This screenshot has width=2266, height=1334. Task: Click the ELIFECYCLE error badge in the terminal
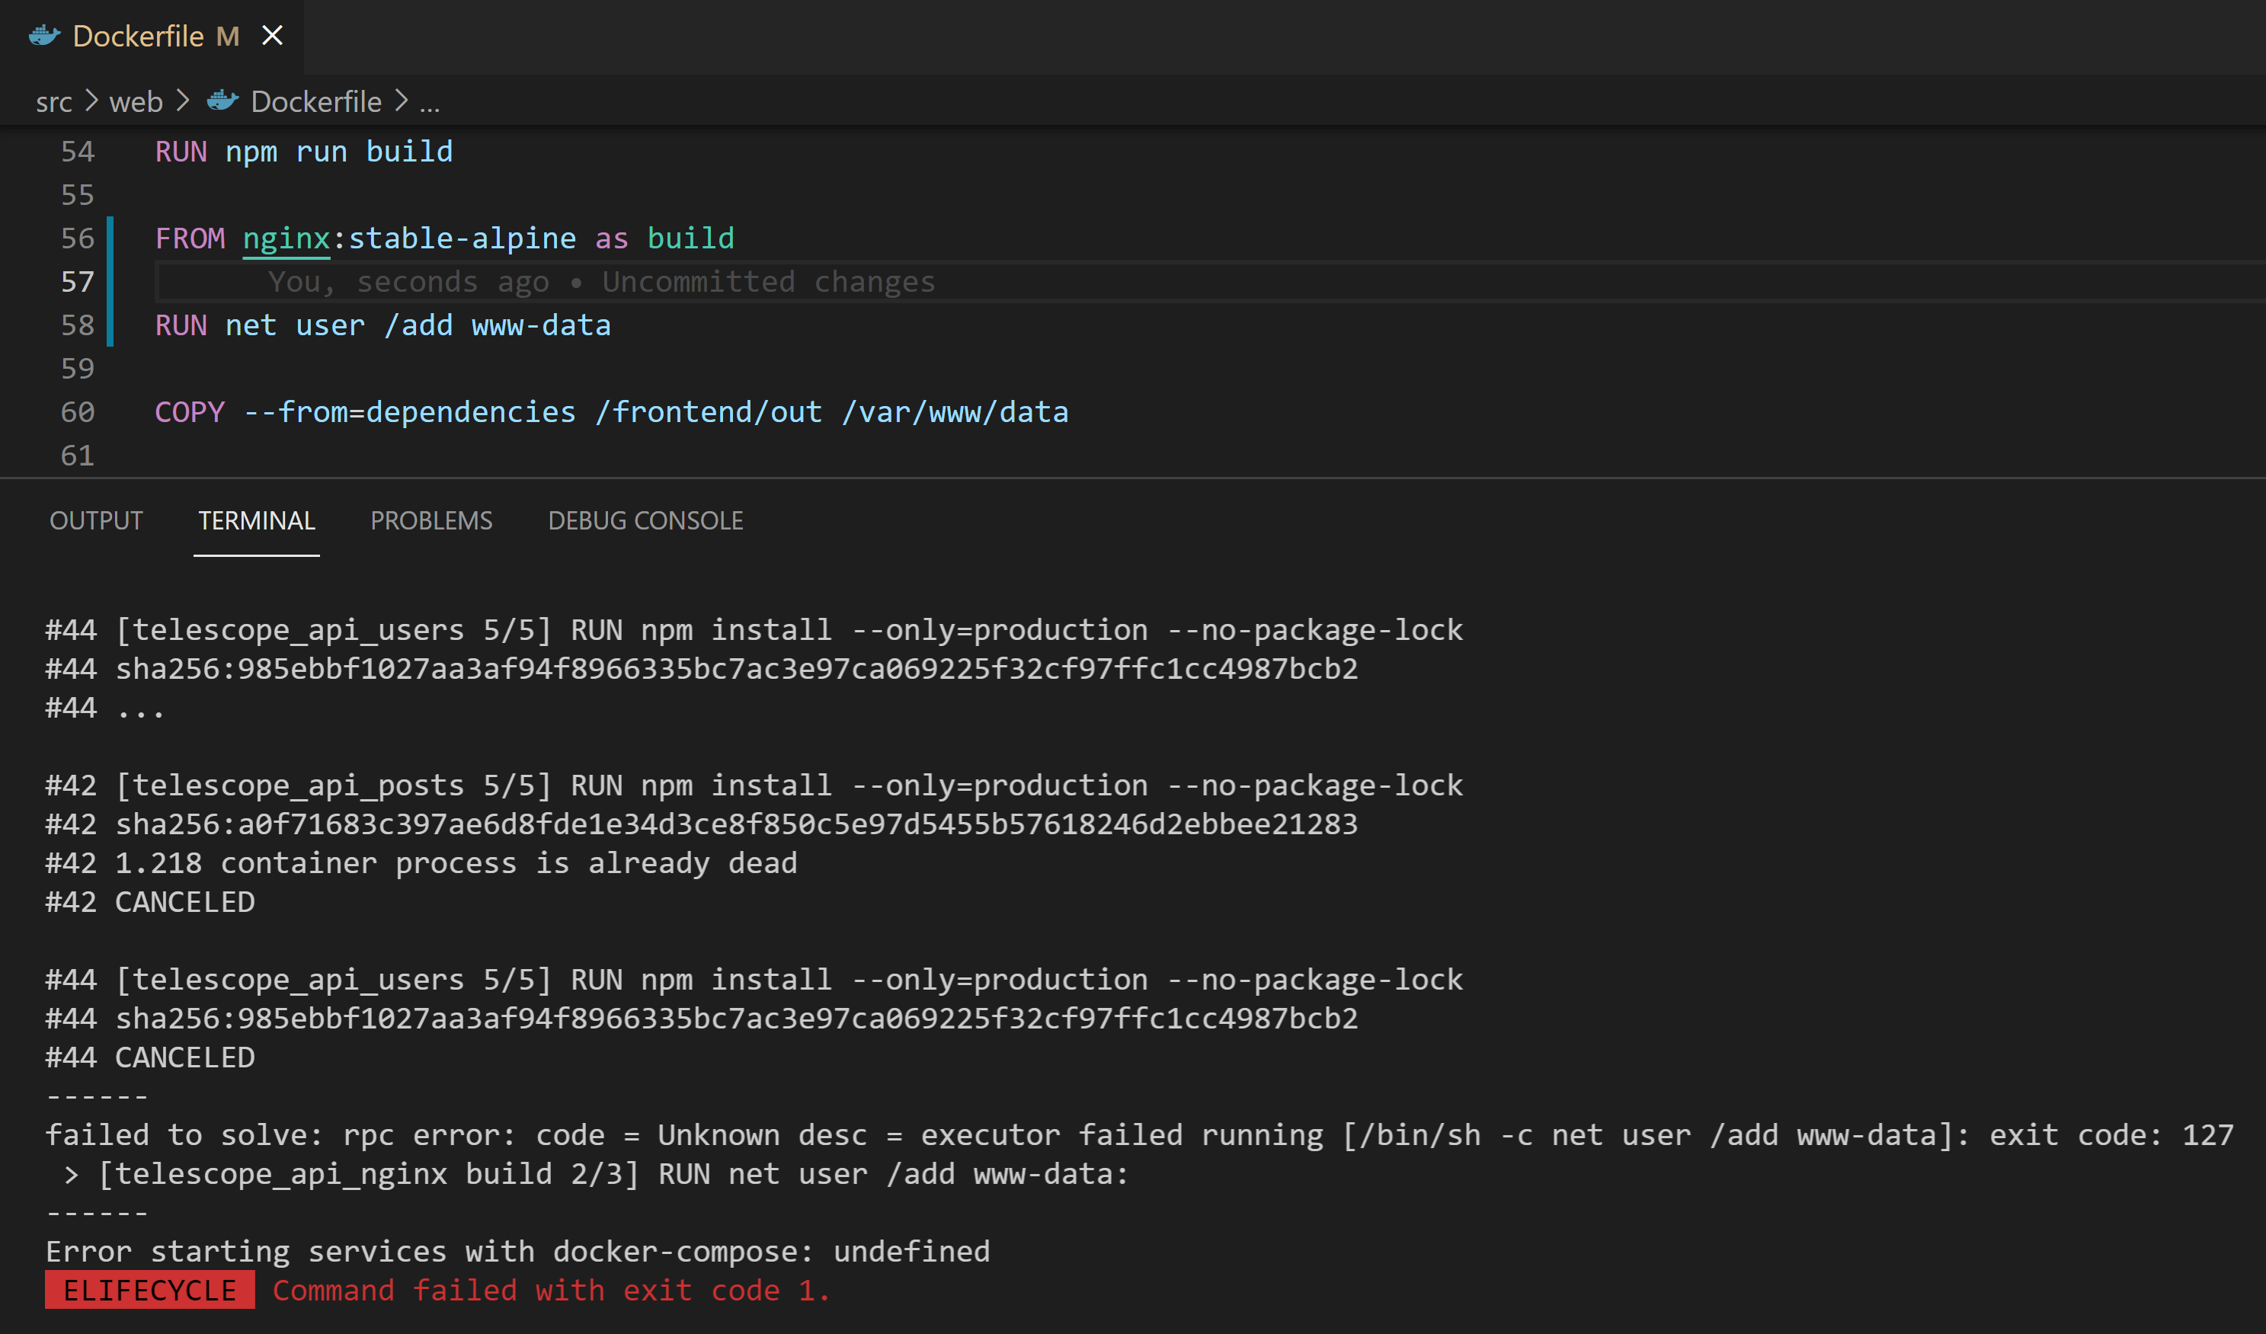point(149,1290)
